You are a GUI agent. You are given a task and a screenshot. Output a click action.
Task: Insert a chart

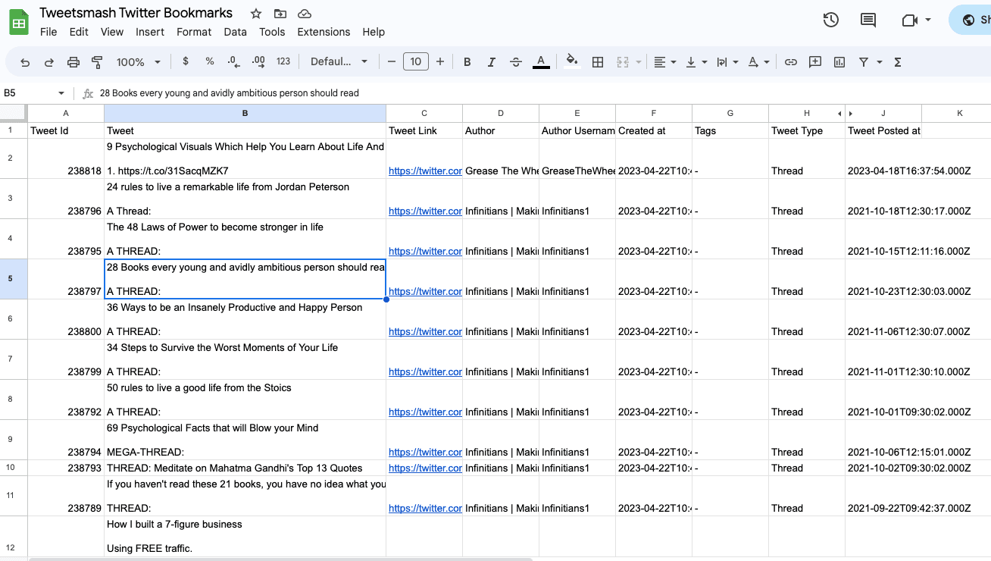pyautogui.click(x=839, y=62)
